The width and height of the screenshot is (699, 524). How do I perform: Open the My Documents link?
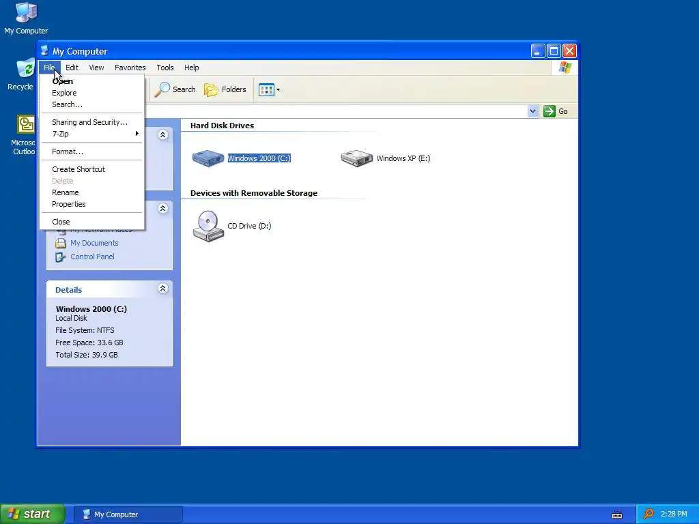pyautogui.click(x=94, y=244)
